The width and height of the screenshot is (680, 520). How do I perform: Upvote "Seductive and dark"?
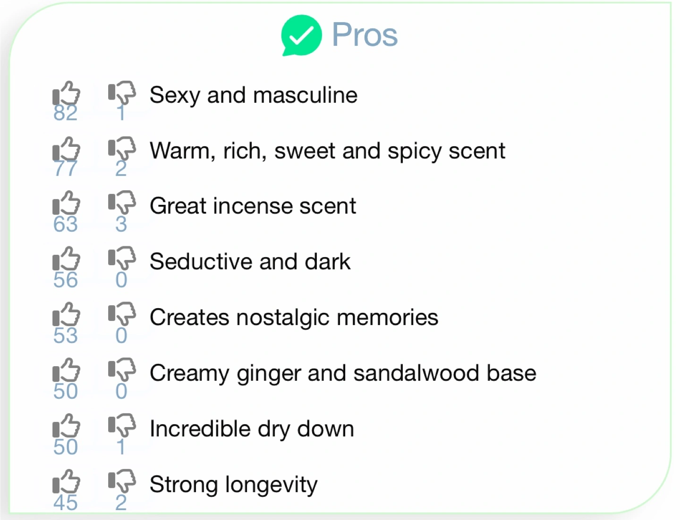66,259
